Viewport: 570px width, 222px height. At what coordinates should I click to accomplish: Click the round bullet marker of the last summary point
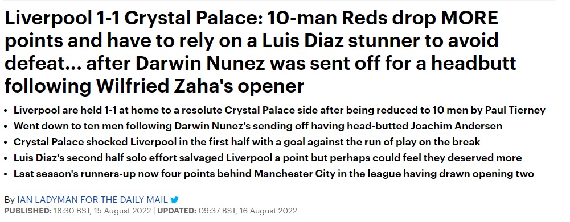click(x=6, y=174)
